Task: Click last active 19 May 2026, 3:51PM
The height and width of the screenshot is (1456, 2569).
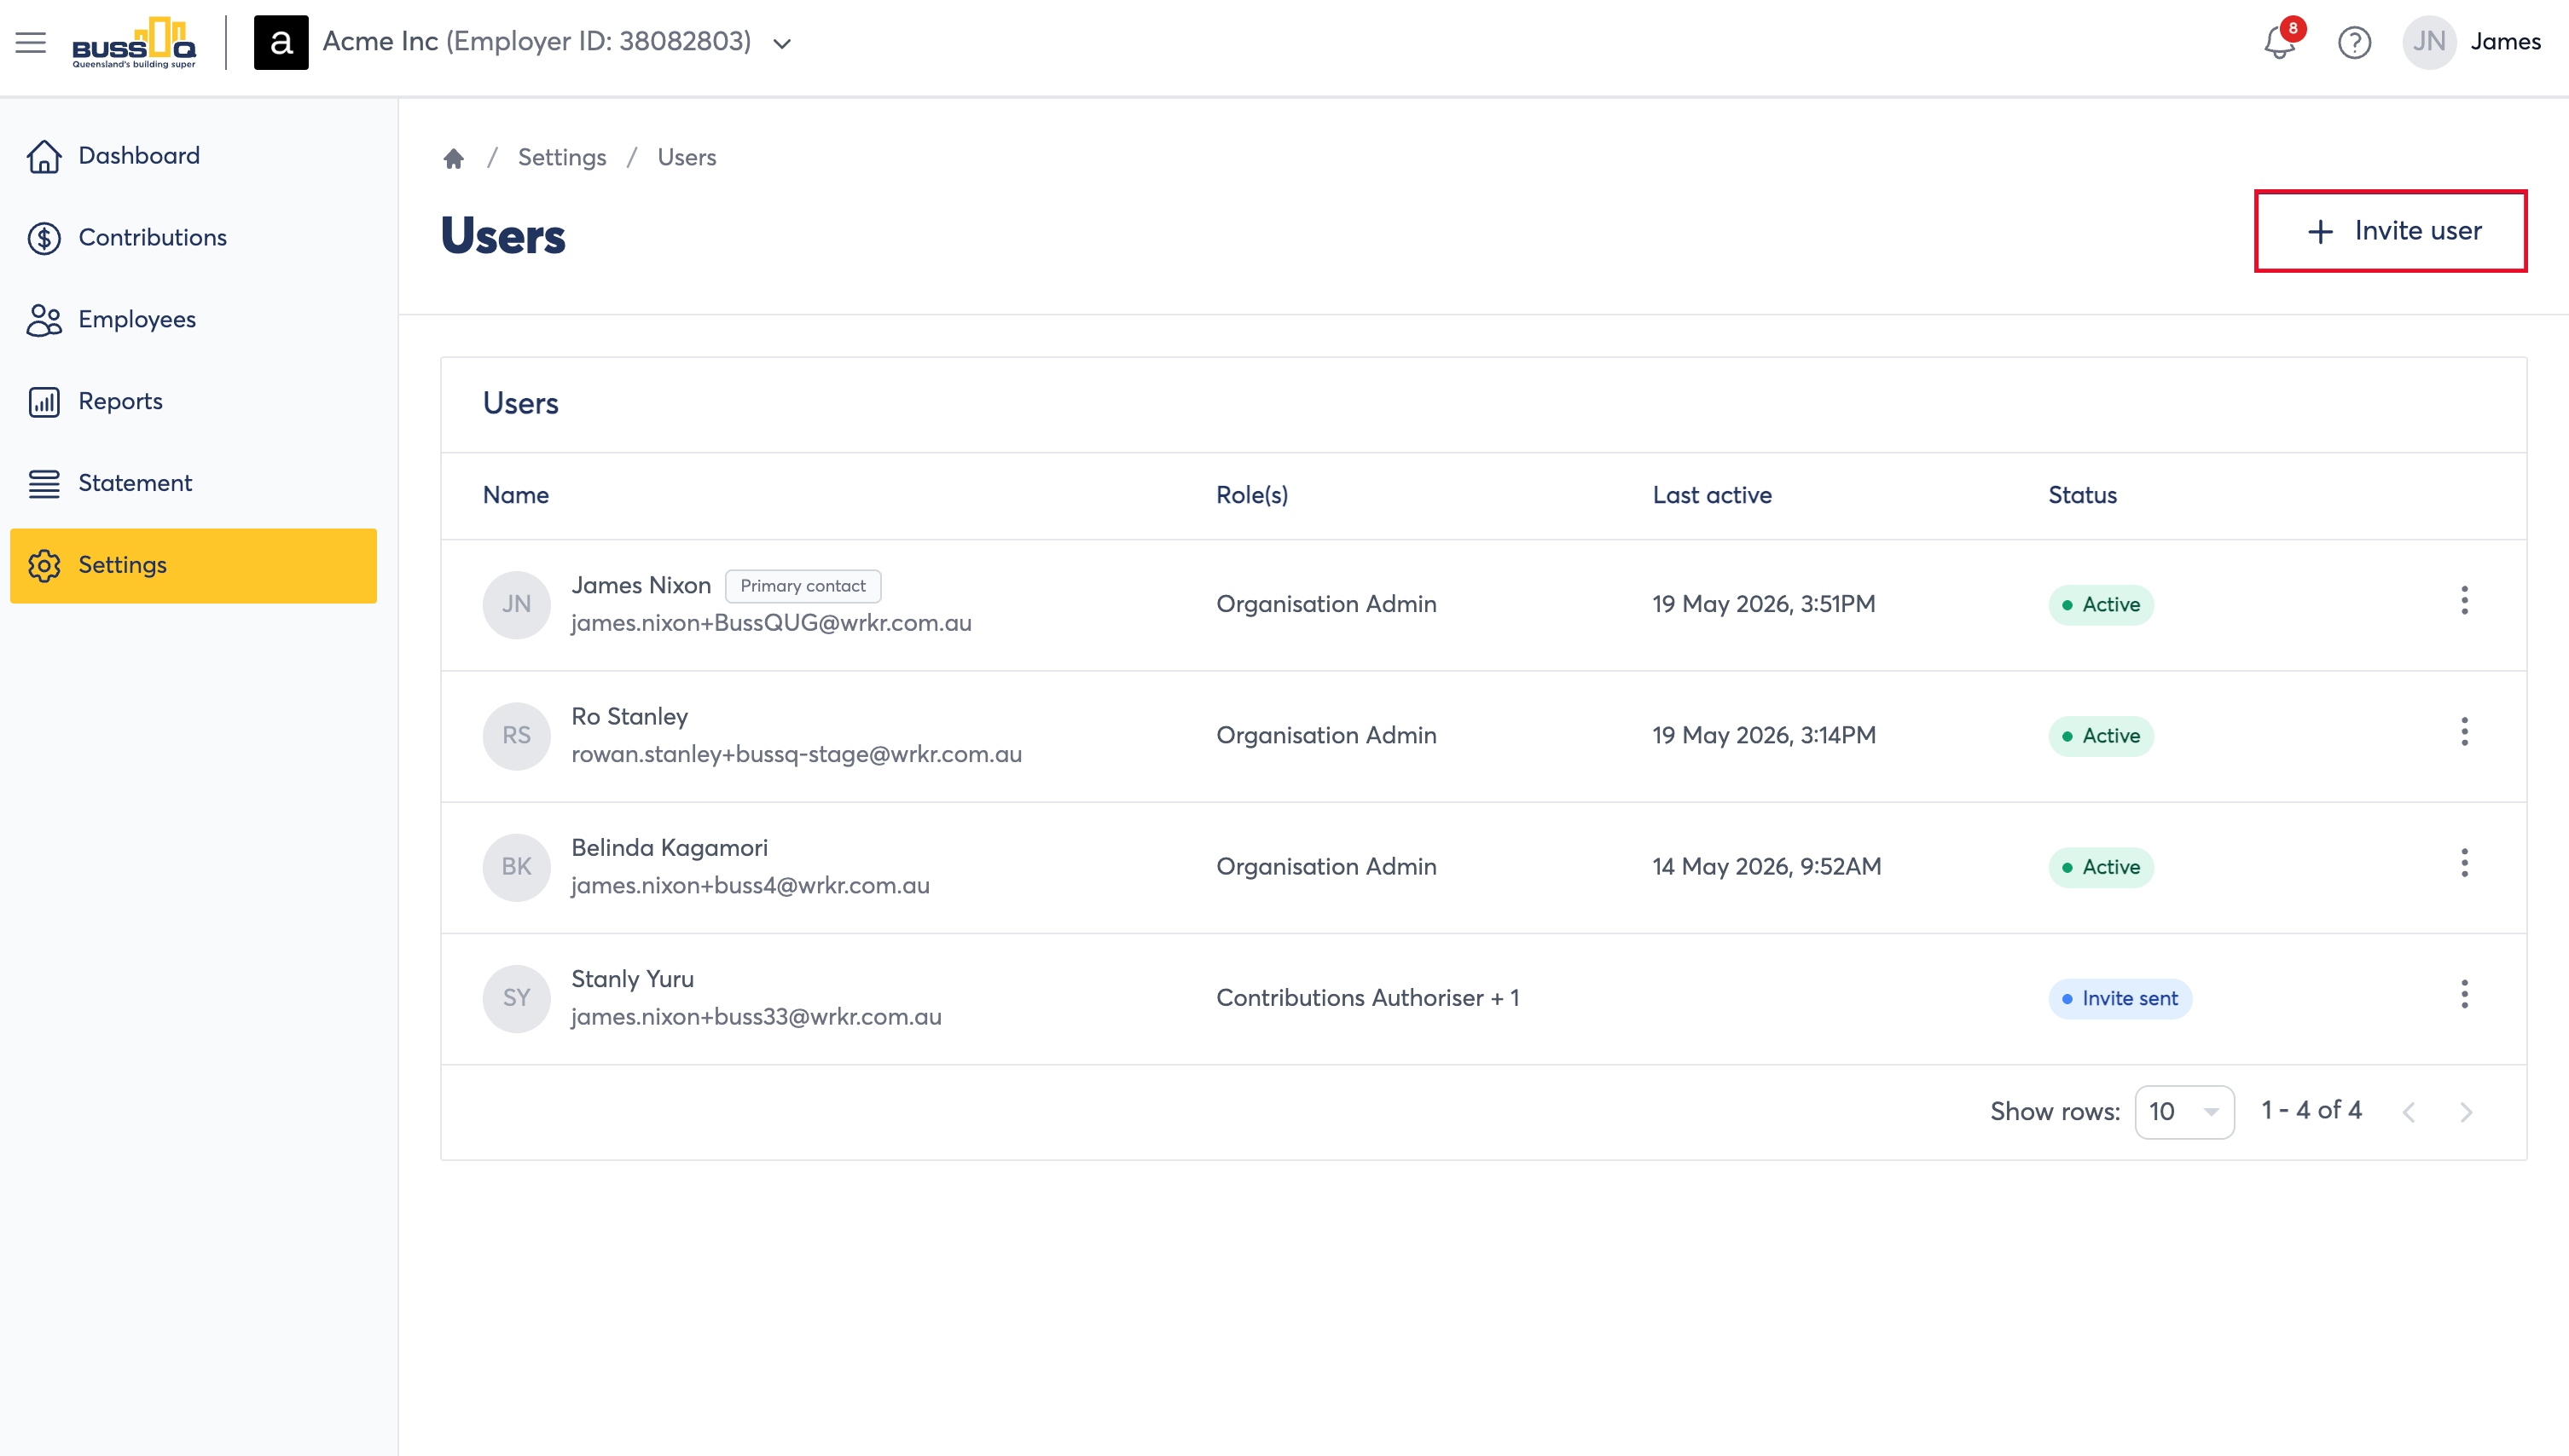Action: (x=1764, y=605)
